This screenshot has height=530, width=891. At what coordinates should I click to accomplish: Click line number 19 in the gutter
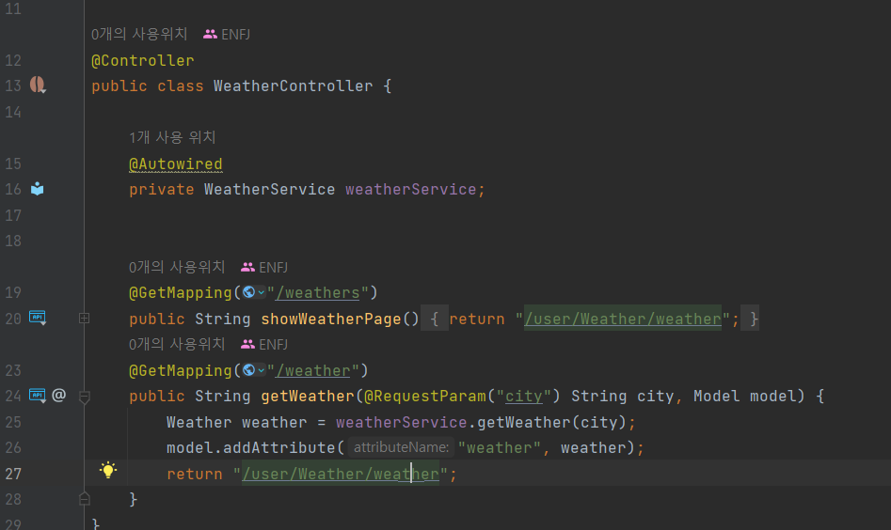(x=13, y=293)
